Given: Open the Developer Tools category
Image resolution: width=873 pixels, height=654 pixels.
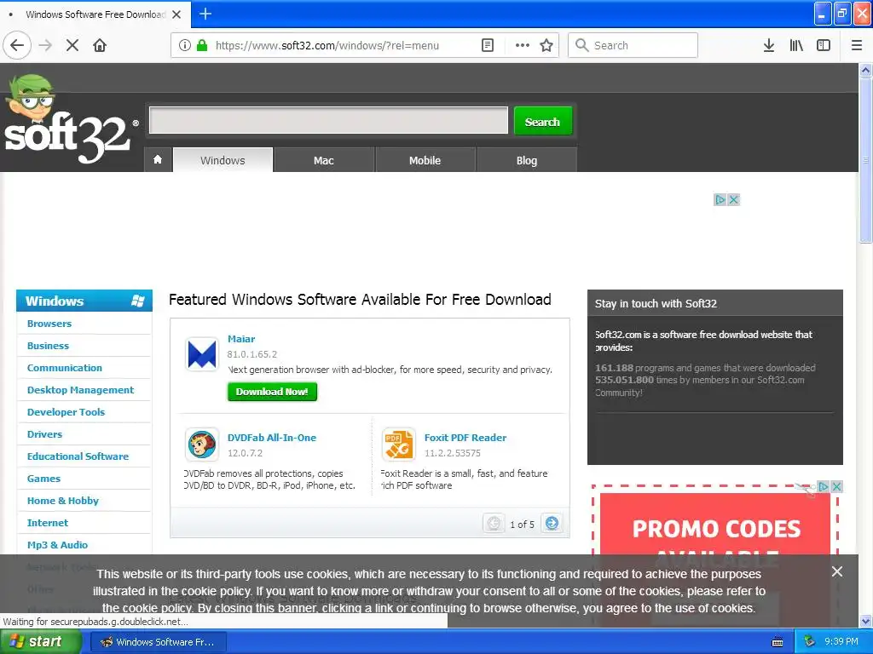Looking at the screenshot, I should 66,413.
